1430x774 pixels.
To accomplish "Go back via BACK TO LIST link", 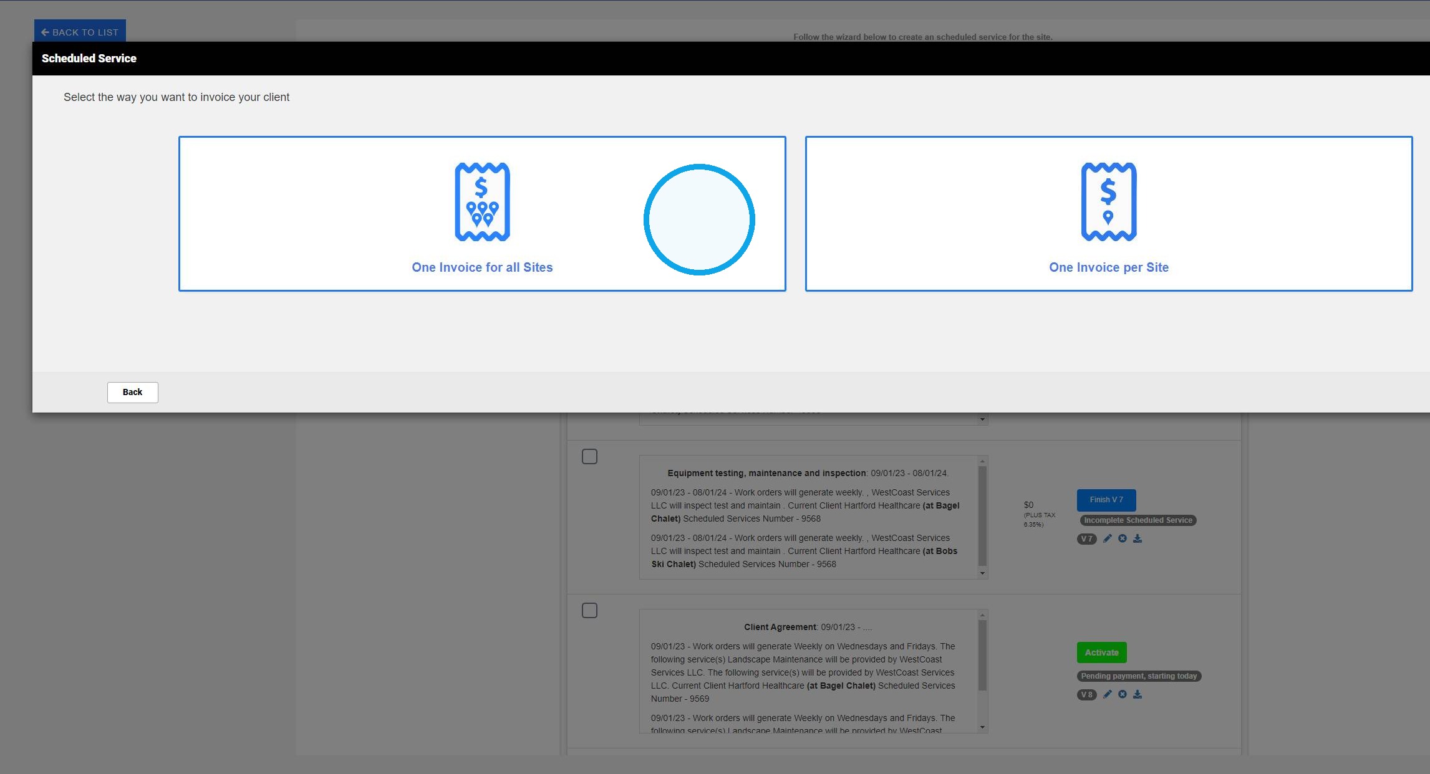I will [80, 32].
